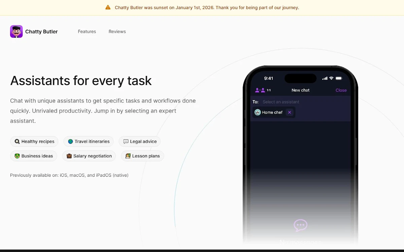The height and width of the screenshot is (252, 404).
Task: Tap Close in the phone's New chat screen
Action: 341,90
